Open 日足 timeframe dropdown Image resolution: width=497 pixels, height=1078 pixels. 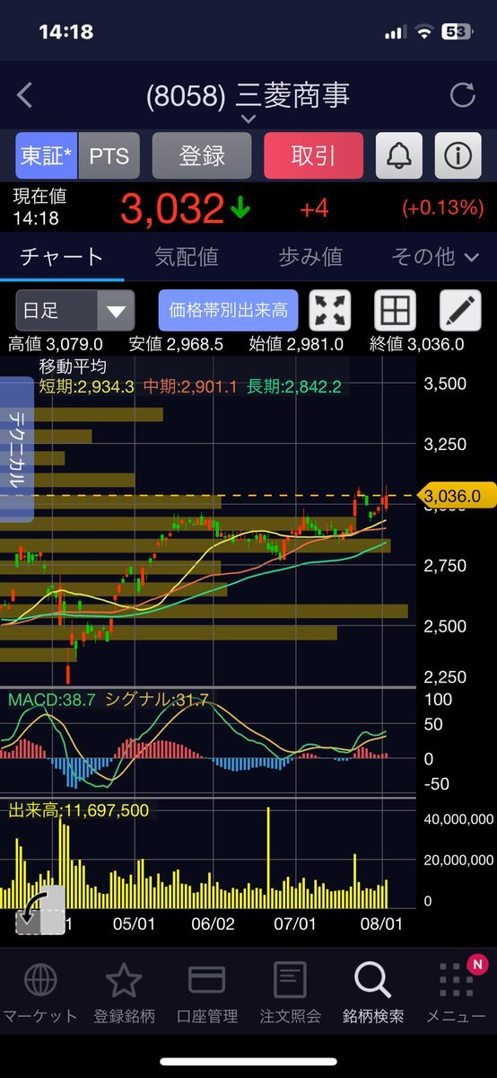pos(75,311)
